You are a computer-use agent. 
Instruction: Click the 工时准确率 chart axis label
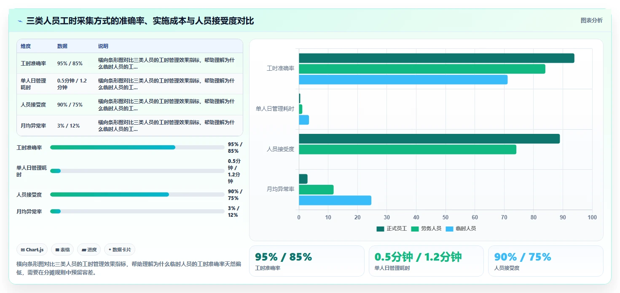coord(280,68)
